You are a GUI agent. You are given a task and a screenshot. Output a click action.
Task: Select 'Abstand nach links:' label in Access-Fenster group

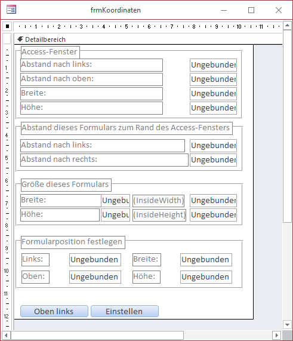(91, 65)
